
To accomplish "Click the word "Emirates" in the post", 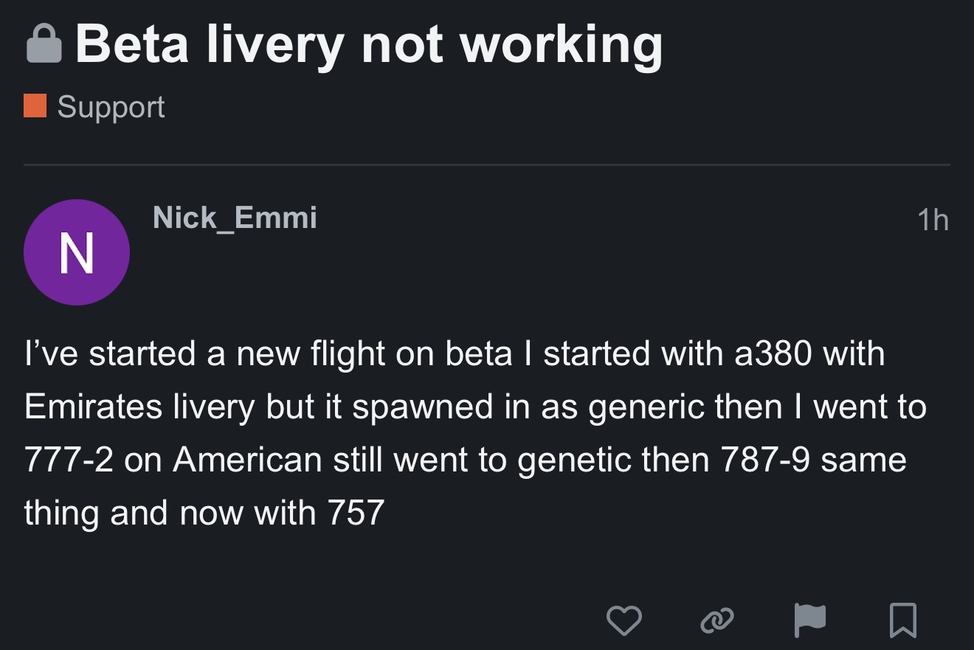I will (92, 407).
